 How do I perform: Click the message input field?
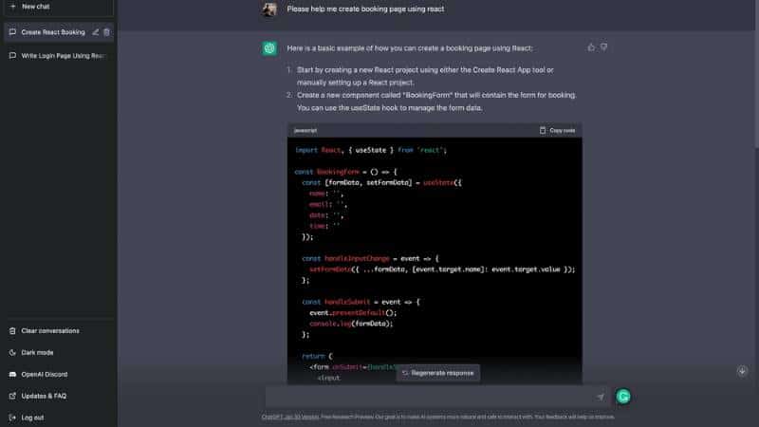[x=427, y=397]
